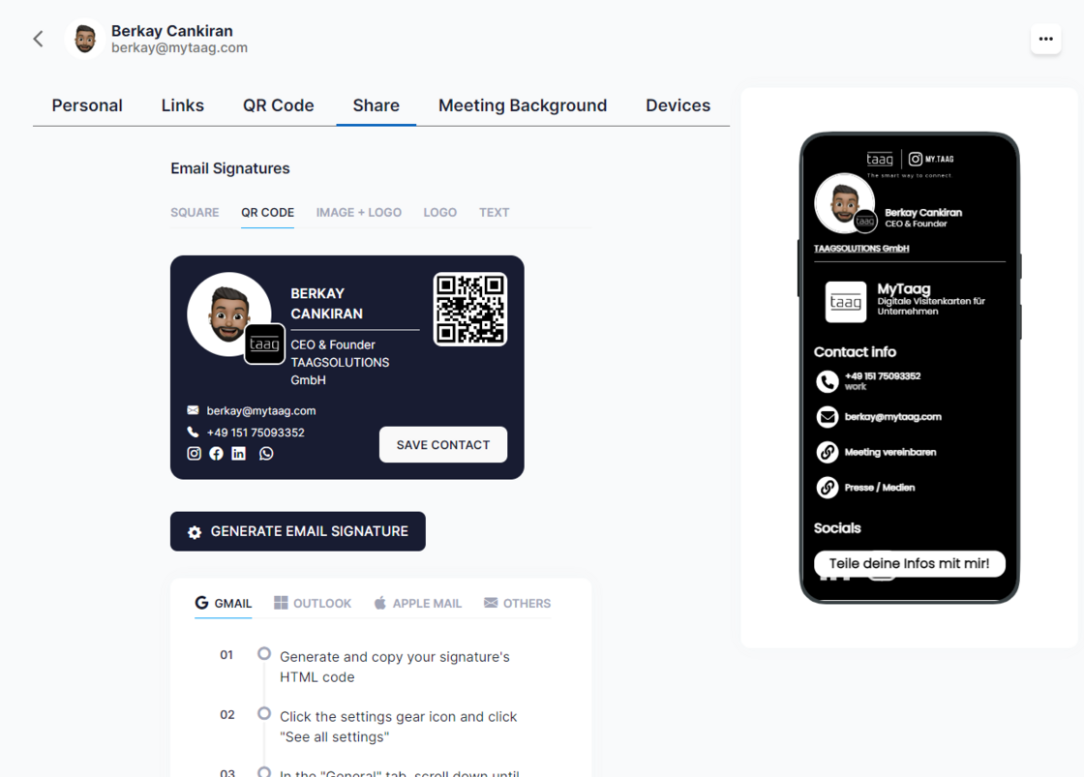
Task: Click the phone icon in phone preview
Action: [x=827, y=381]
